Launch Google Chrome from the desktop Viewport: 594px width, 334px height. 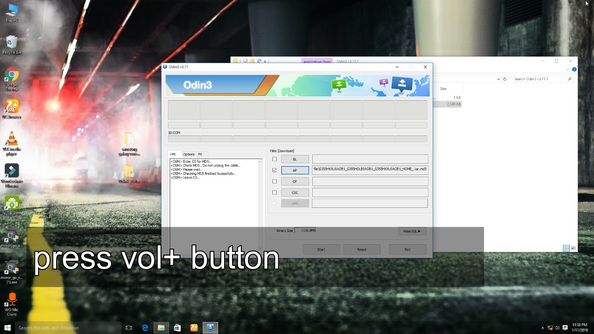click(12, 79)
